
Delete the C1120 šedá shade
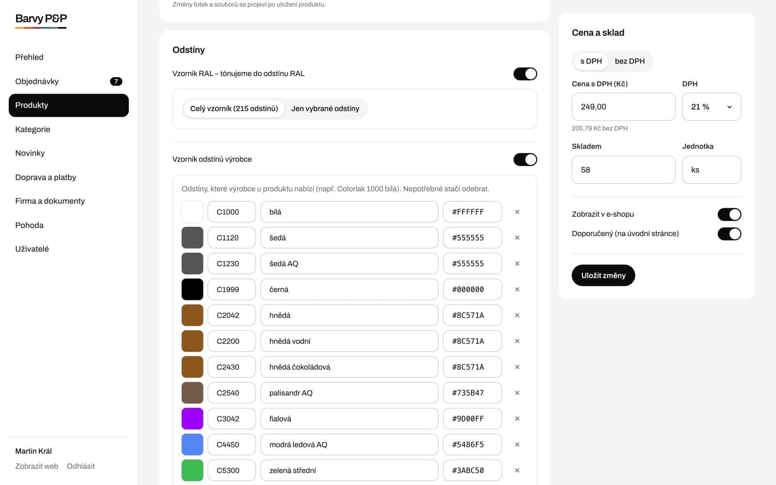tap(517, 238)
